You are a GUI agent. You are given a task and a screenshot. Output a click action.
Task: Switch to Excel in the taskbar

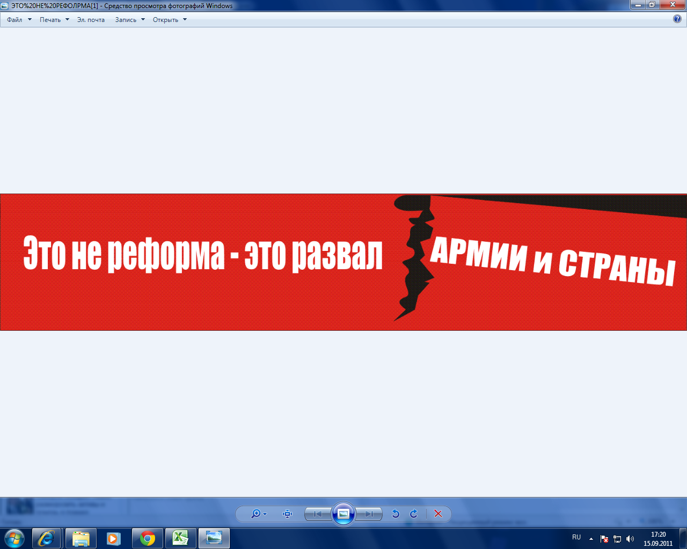180,538
